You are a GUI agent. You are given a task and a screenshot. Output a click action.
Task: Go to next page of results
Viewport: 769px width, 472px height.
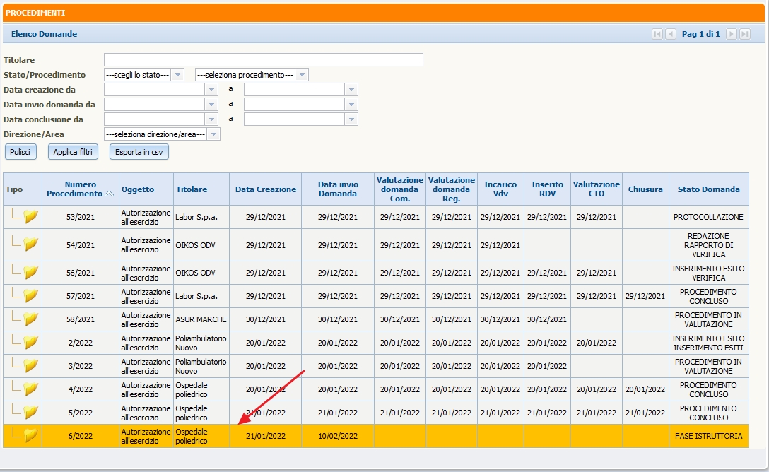coord(732,34)
